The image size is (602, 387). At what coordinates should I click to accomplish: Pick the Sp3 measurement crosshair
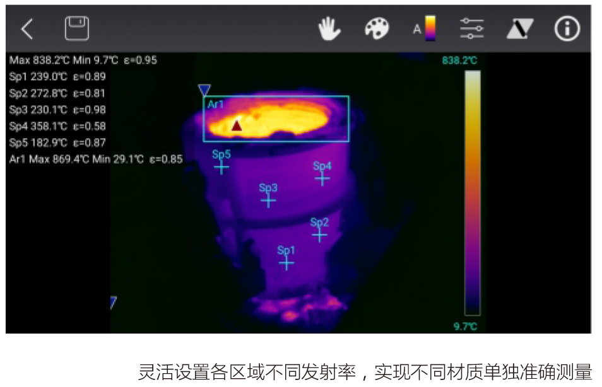268,200
